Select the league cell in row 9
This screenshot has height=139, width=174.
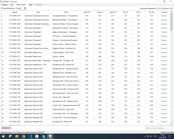[x=38, y=48]
